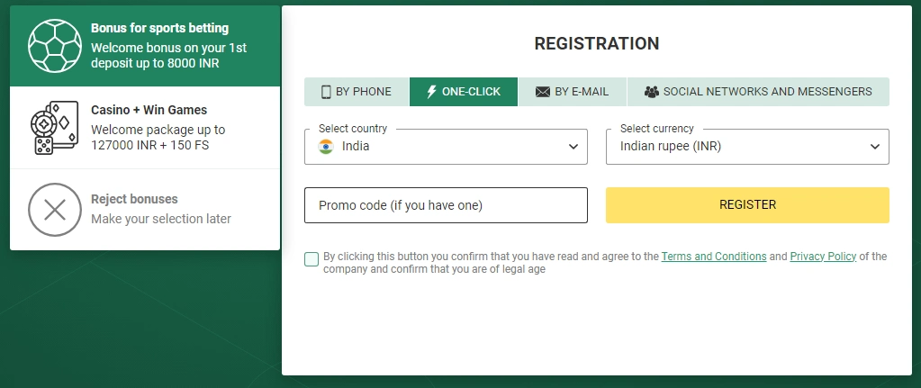Switch to Social Networks and Messengers tab
The width and height of the screenshot is (921, 388).
(758, 92)
